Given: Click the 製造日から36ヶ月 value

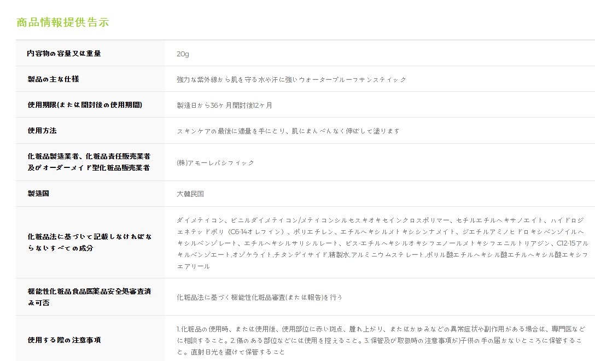Looking at the screenshot, I should pyautogui.click(x=225, y=106).
